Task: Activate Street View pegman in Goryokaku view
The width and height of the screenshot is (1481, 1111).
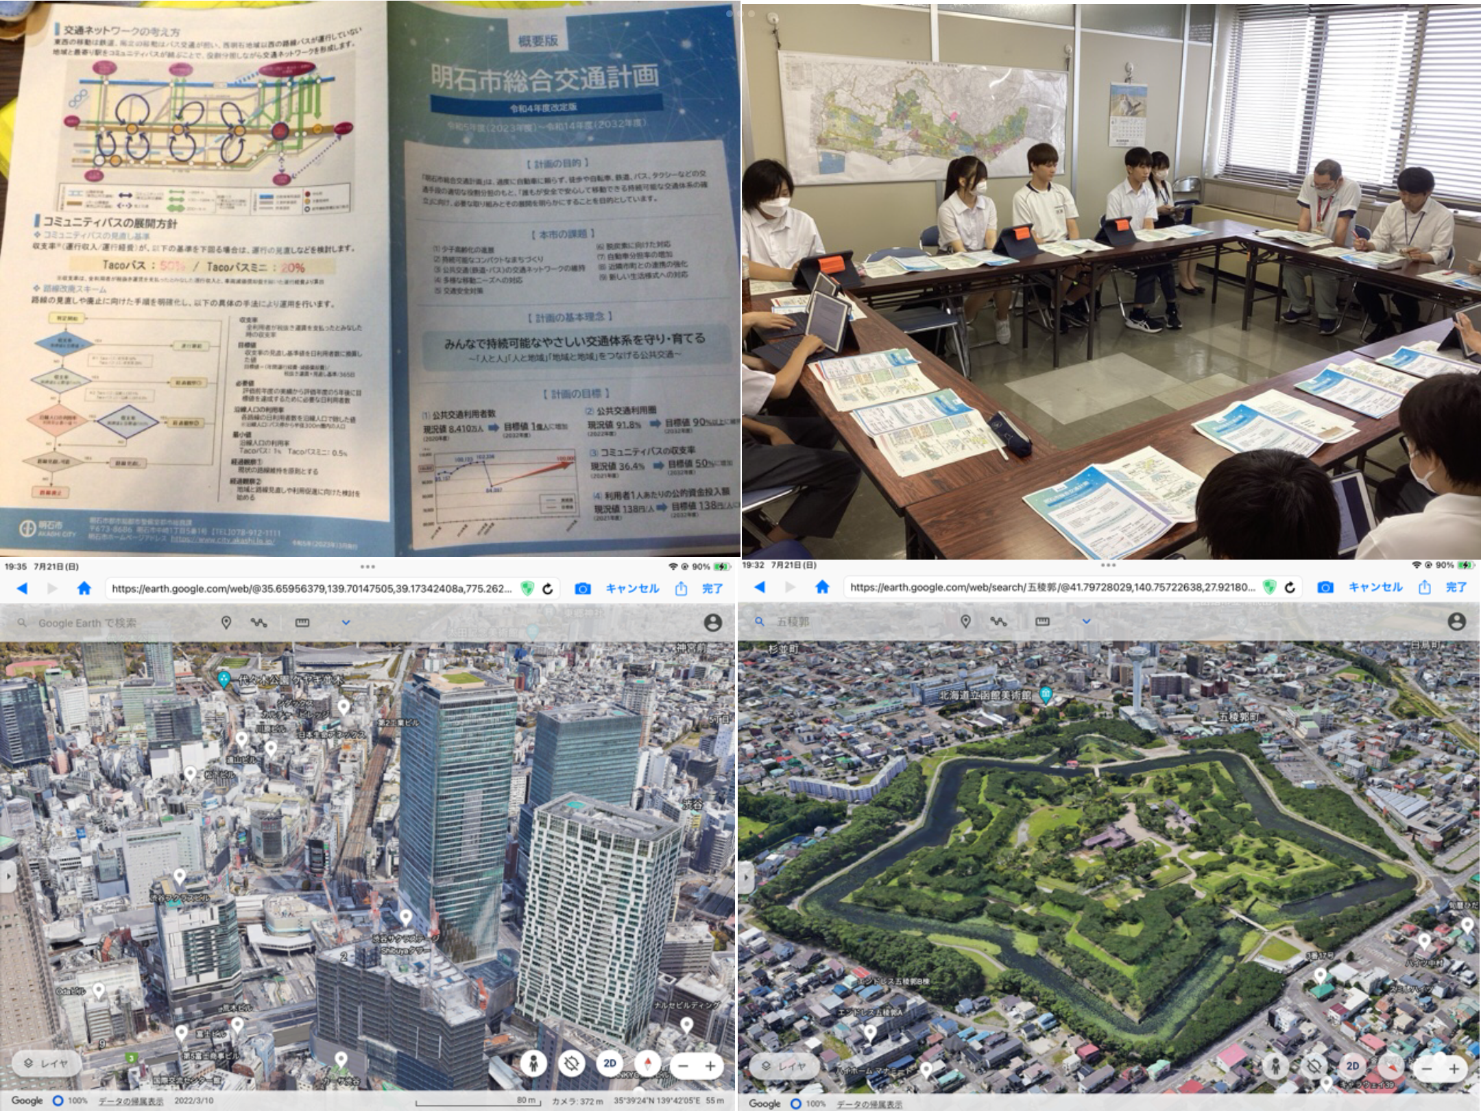Action: tap(1276, 1066)
